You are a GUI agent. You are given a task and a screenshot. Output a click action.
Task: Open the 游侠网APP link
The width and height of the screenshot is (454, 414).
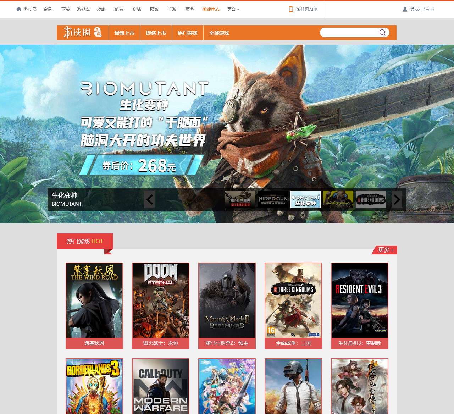pos(307,10)
